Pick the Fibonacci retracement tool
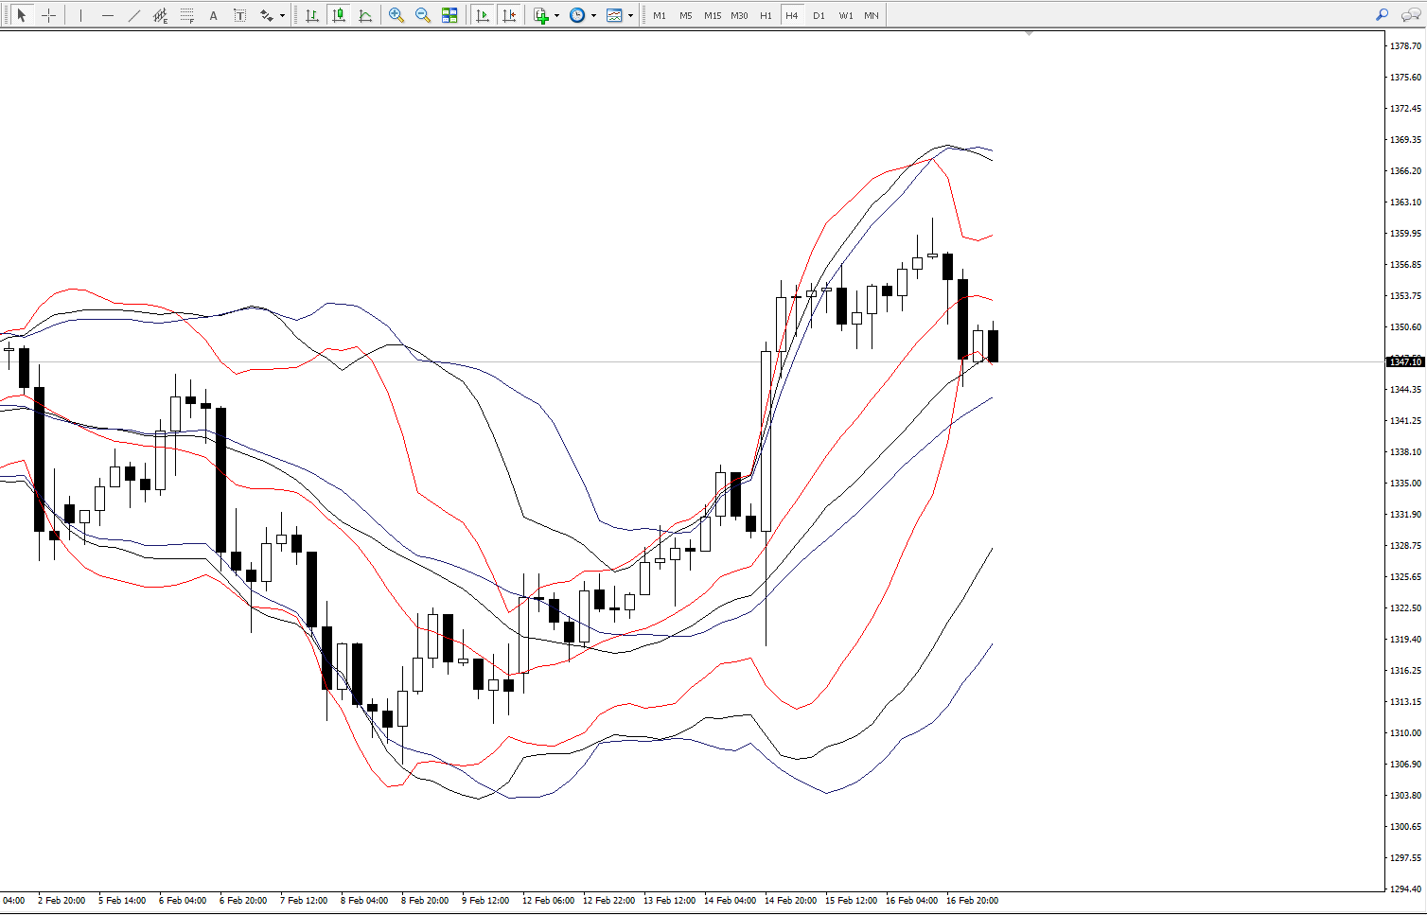 coord(187,15)
